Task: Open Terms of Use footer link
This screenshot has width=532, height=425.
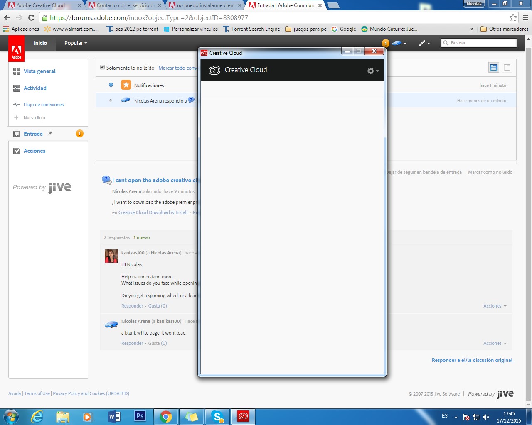Action: point(37,393)
